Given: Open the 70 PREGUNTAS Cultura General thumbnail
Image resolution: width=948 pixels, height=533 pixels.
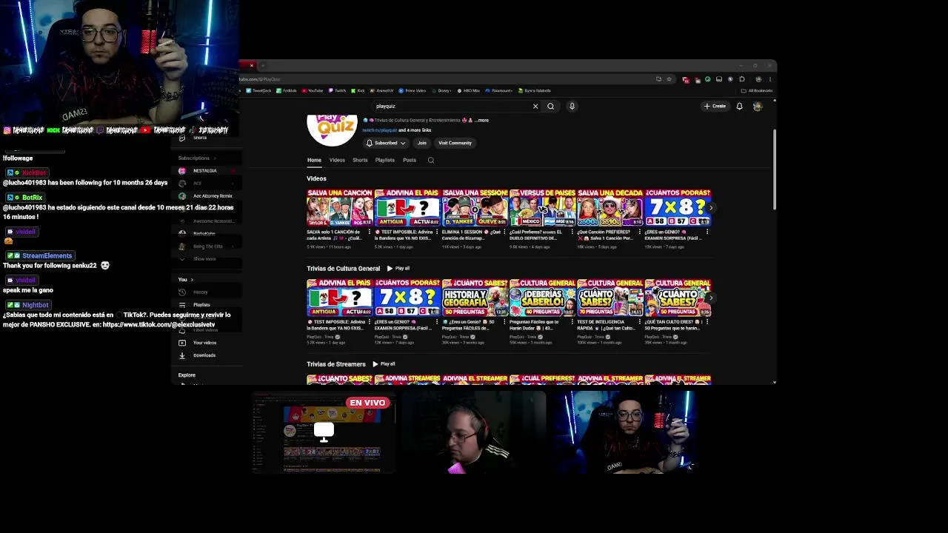Looking at the screenshot, I should pyautogui.click(x=610, y=298).
